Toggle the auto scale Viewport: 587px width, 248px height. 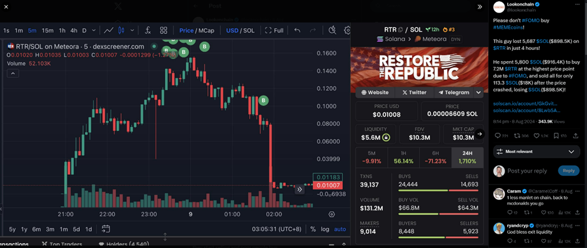click(x=340, y=229)
